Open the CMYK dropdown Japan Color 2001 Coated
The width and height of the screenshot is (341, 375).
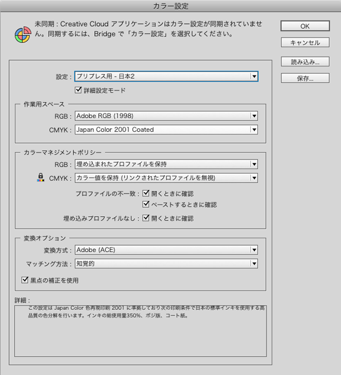click(167, 129)
